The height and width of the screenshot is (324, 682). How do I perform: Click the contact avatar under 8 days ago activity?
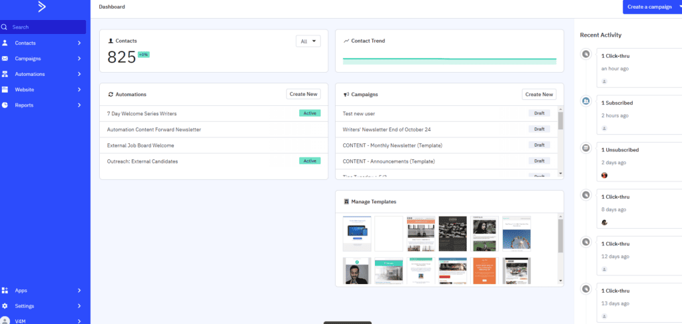[604, 222]
